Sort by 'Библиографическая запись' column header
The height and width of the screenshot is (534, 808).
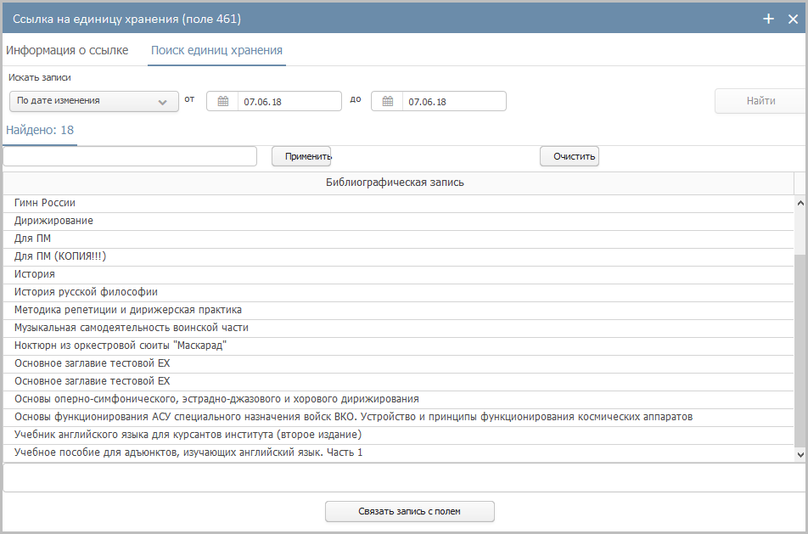point(396,183)
